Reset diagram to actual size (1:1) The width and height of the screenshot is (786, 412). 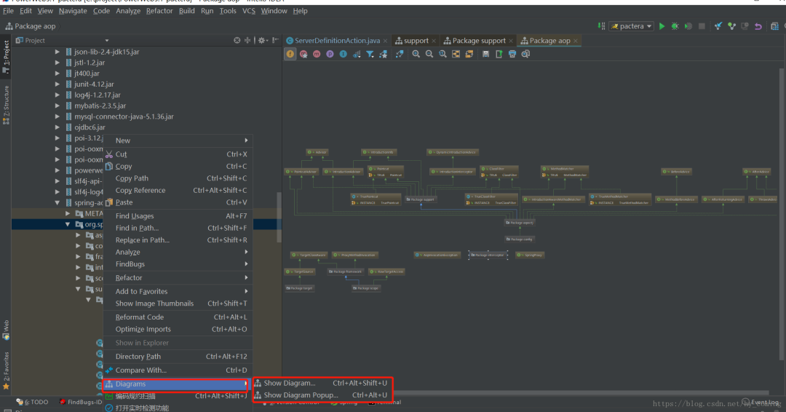click(442, 54)
